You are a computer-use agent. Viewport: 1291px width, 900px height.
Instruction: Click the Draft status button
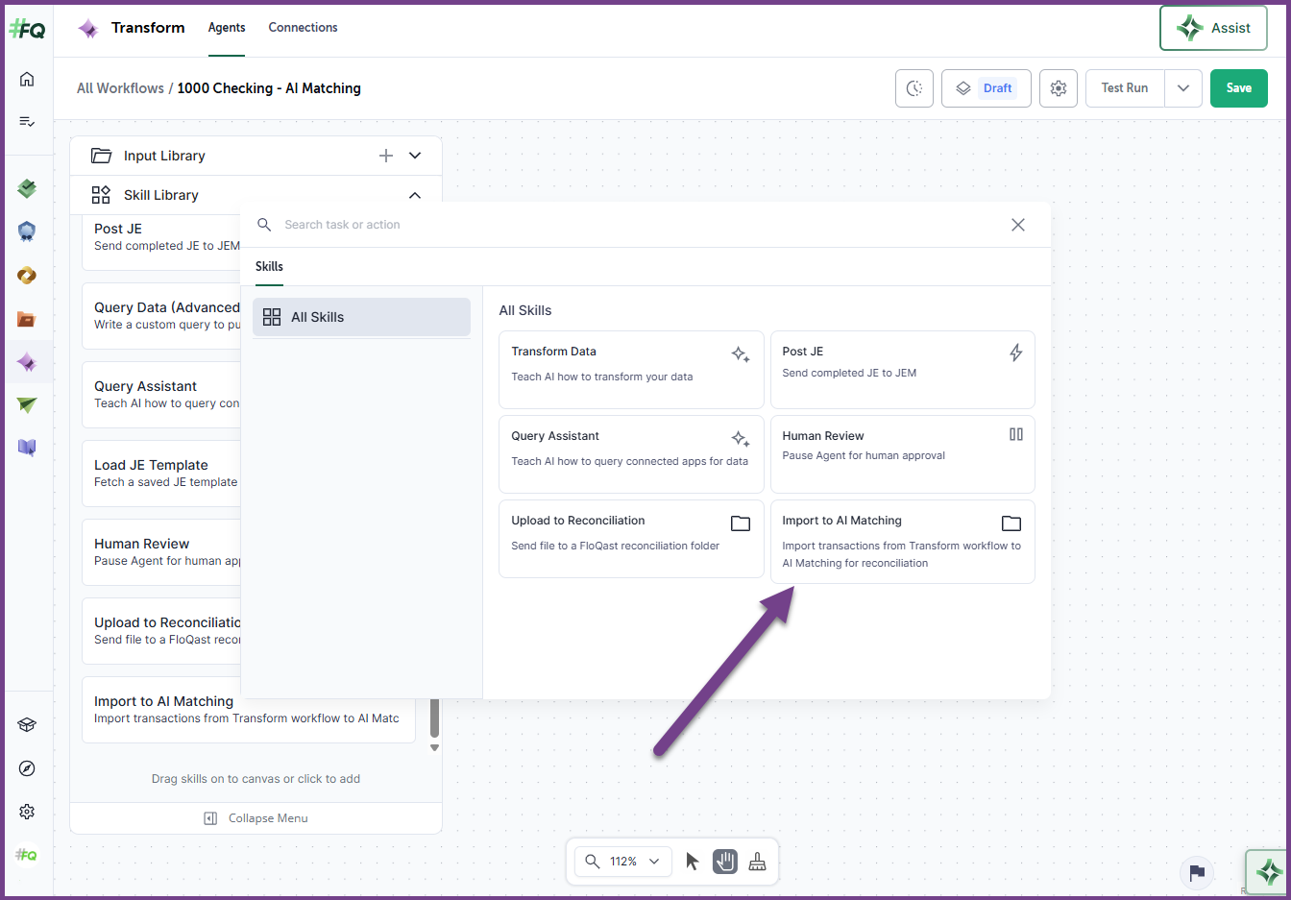pos(987,88)
